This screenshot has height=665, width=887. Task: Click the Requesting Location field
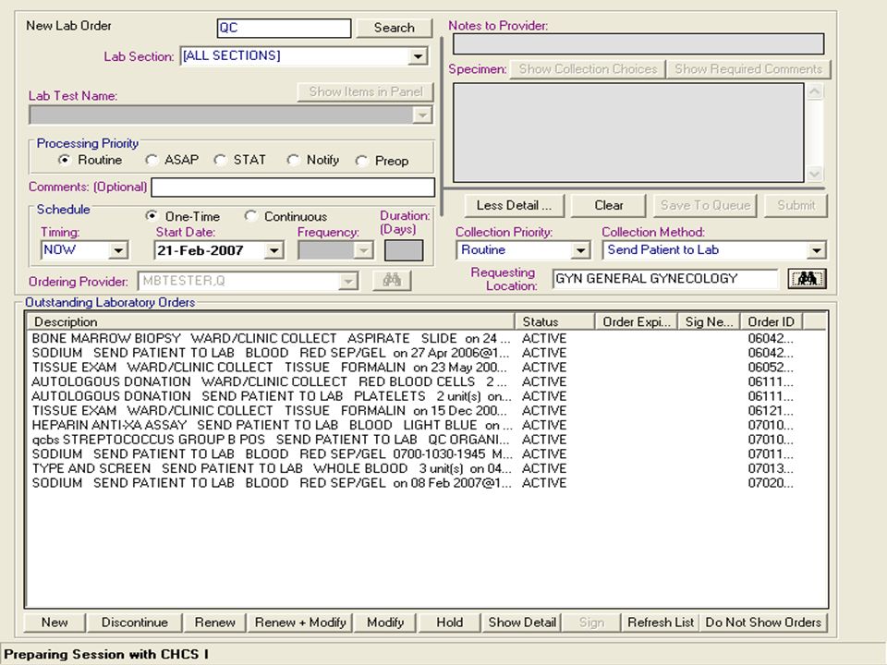pos(666,279)
